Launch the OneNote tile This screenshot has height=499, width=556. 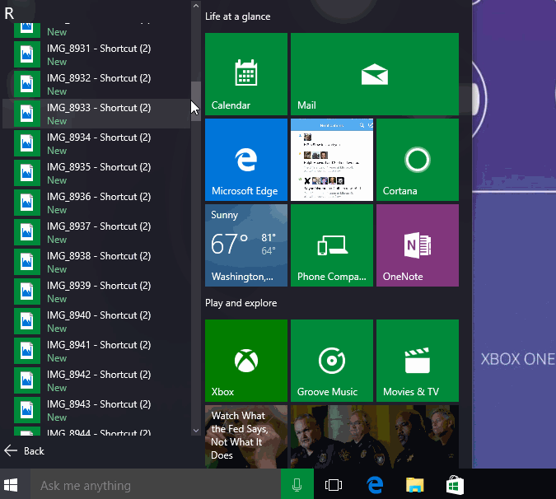pyautogui.click(x=418, y=245)
